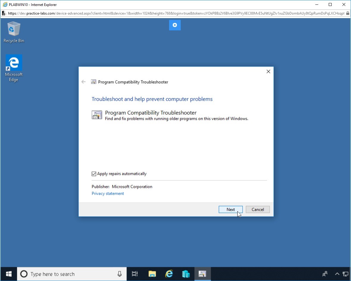Open the Windows Start menu

coord(9,274)
